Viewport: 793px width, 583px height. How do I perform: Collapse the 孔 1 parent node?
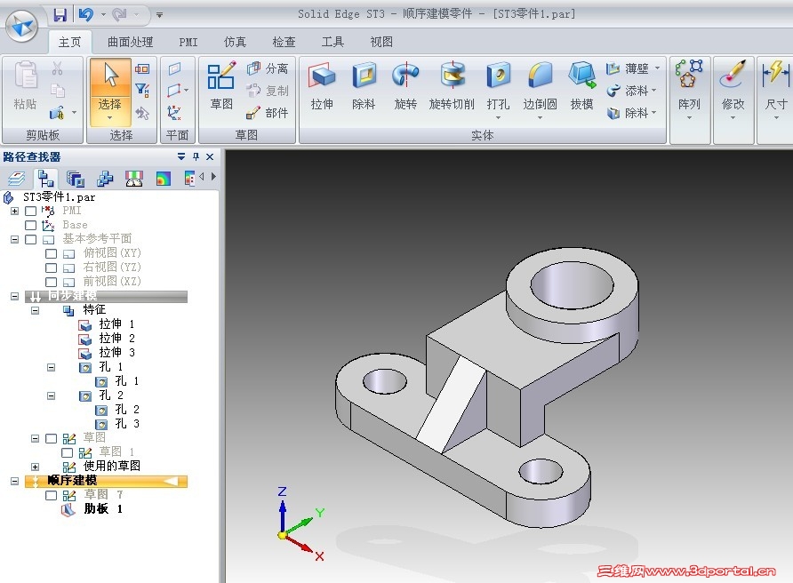point(51,368)
